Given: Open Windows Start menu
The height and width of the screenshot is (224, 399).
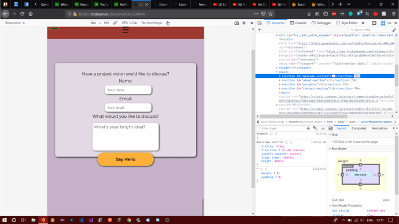Looking at the screenshot, I should click(x=4, y=220).
